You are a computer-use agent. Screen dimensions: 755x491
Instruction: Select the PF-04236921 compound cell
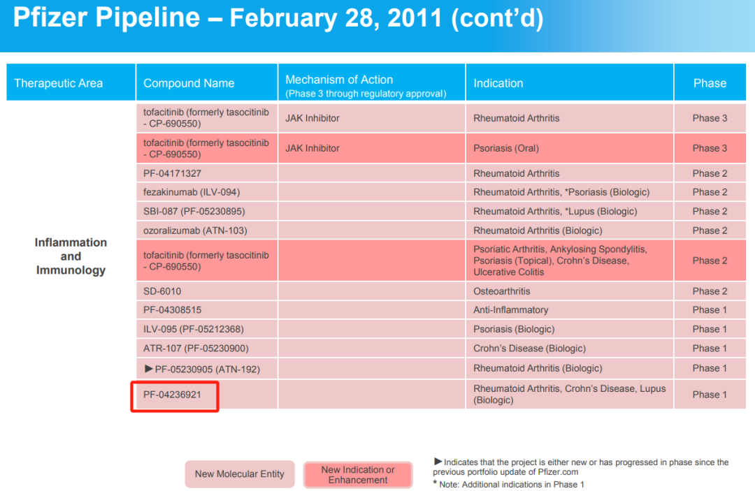point(206,395)
